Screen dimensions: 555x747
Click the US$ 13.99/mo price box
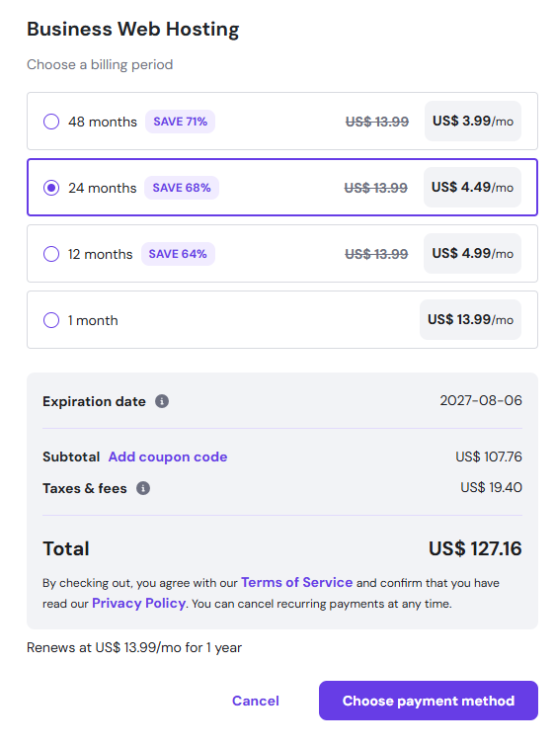(x=470, y=320)
